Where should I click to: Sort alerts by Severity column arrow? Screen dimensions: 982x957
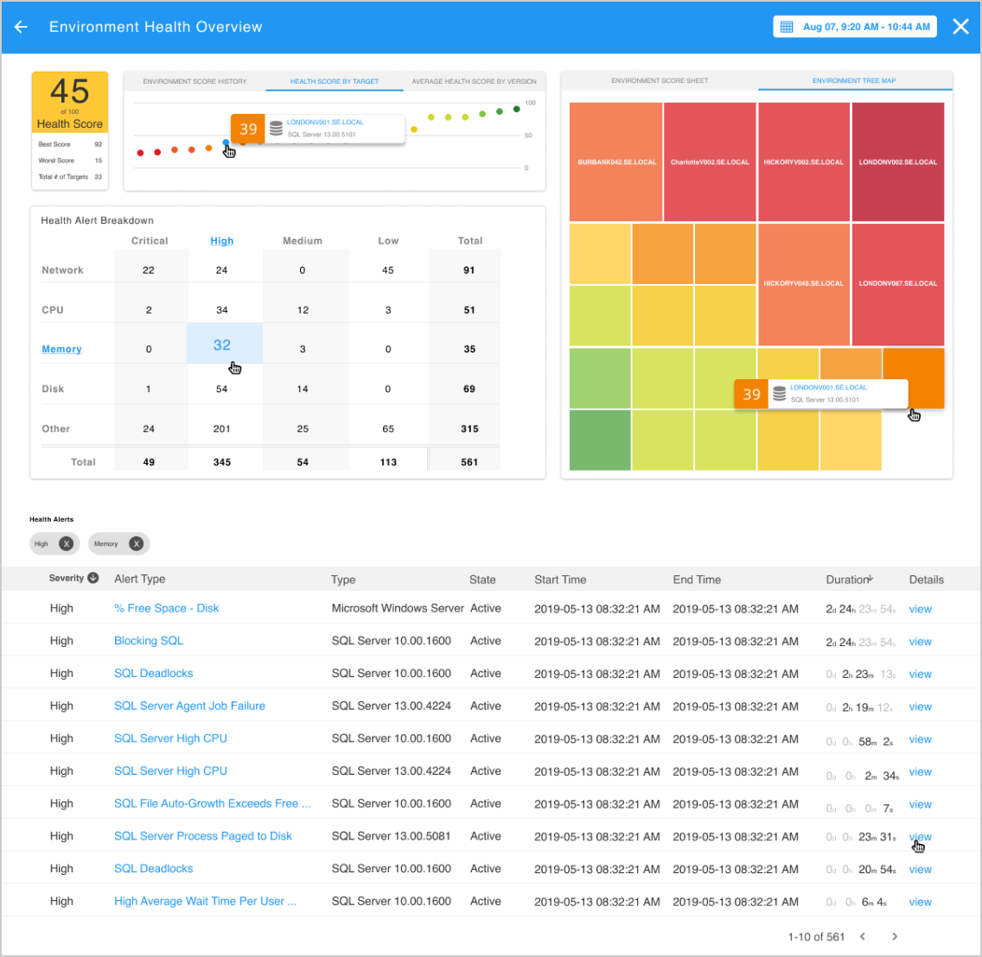(x=93, y=579)
